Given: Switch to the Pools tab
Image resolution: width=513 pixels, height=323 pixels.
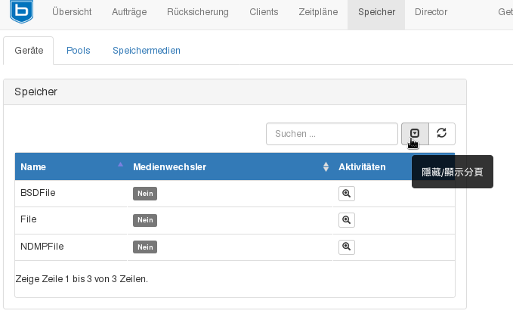Looking at the screenshot, I should [78, 51].
